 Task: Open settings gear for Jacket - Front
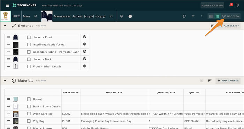[x=84, y=37]
